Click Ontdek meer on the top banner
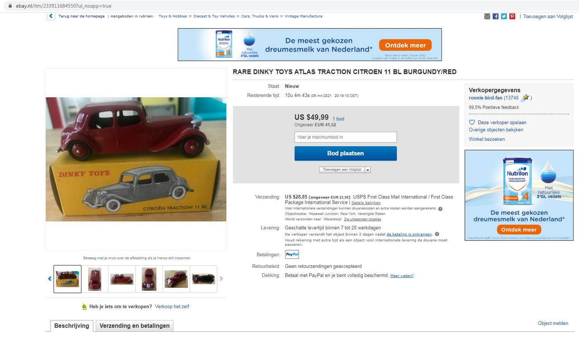 (x=405, y=45)
